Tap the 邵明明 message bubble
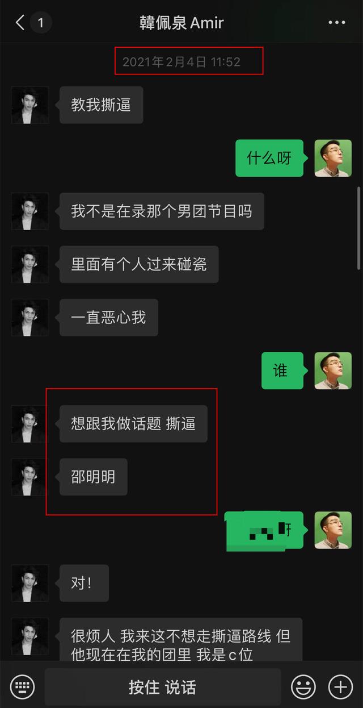Screen dimensions: 363x708 click(93, 477)
